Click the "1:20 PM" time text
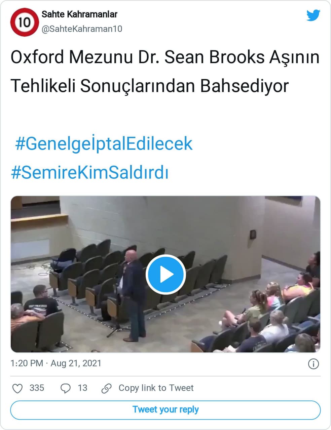The width and height of the screenshot is (331, 430). 27,363
